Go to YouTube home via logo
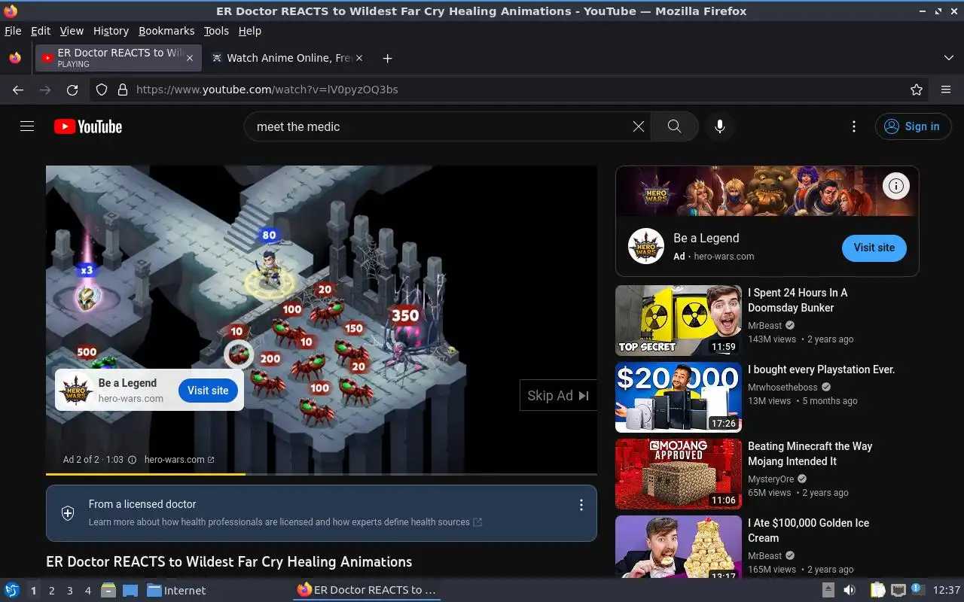The image size is (964, 602). click(x=88, y=126)
